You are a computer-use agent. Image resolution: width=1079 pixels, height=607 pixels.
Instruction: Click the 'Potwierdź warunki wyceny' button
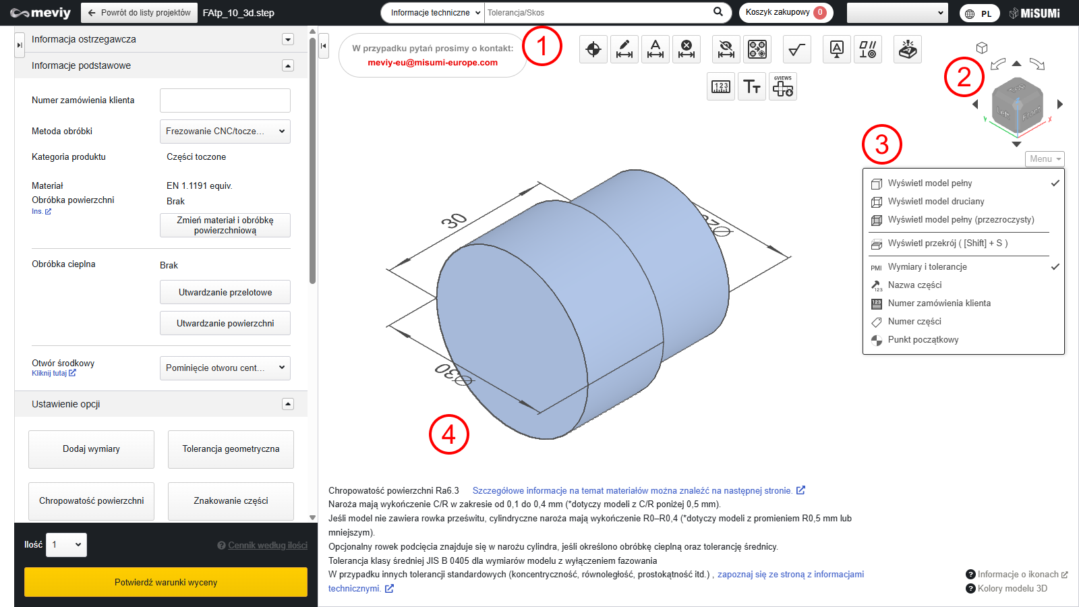point(166,582)
